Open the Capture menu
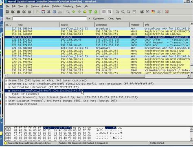This screenshot has height=147, width=193. 35,6
